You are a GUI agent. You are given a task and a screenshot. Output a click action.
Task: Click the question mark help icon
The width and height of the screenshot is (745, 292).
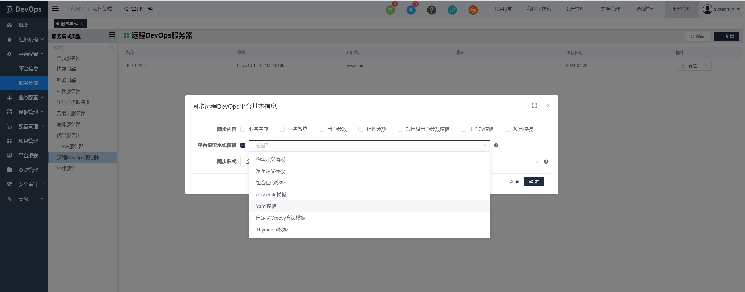(431, 10)
